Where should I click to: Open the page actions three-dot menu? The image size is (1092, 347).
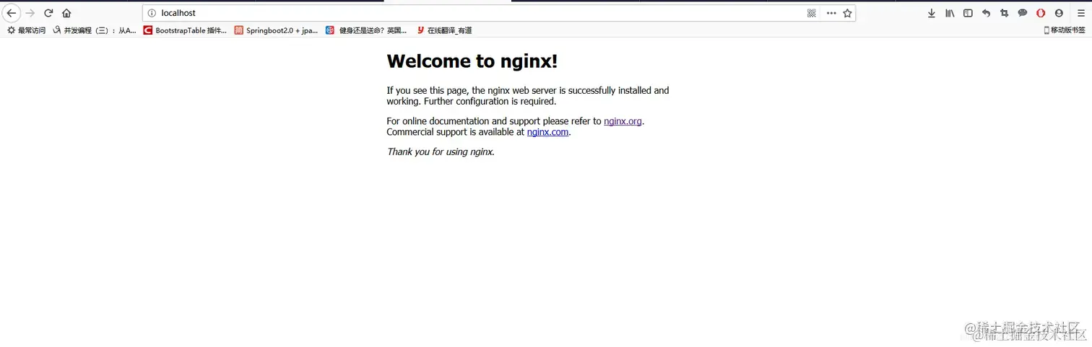click(831, 13)
